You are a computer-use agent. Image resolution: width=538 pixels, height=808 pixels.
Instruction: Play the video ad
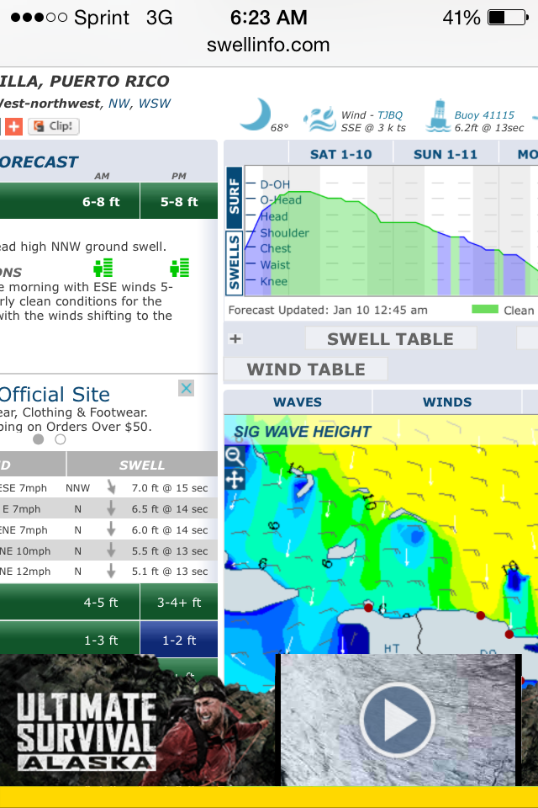[x=397, y=720]
